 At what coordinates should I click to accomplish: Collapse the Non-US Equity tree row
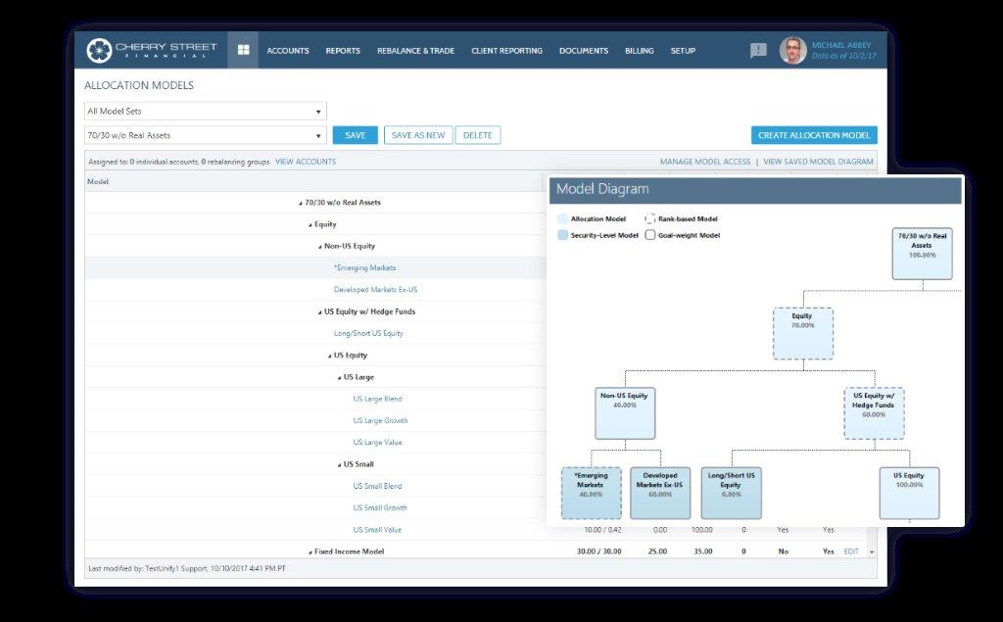pyautogui.click(x=320, y=247)
